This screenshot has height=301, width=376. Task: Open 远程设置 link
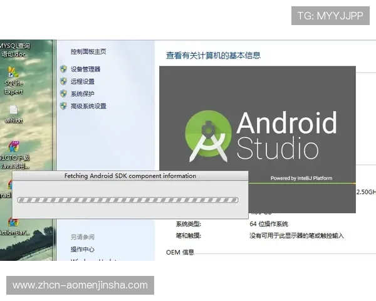(83, 82)
